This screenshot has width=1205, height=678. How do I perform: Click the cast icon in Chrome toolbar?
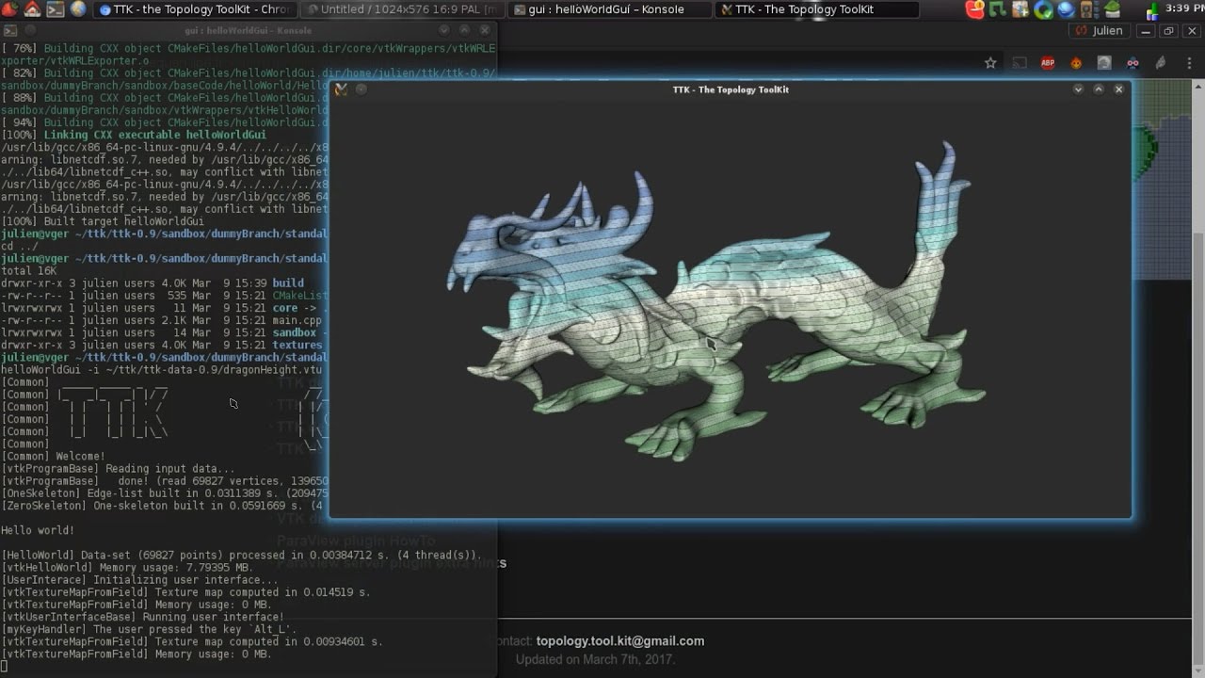(x=1020, y=63)
